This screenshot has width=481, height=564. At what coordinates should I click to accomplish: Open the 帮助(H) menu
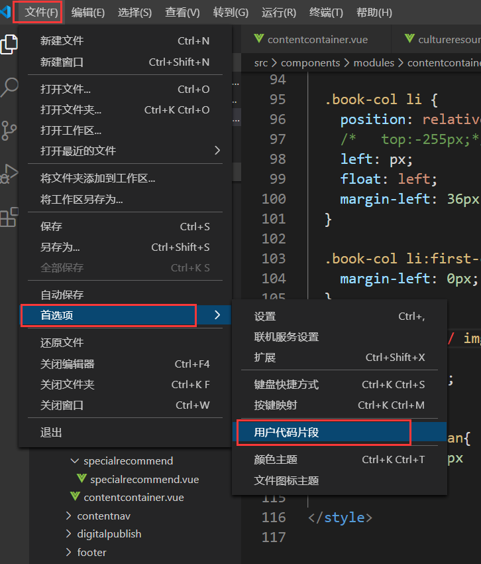374,12
